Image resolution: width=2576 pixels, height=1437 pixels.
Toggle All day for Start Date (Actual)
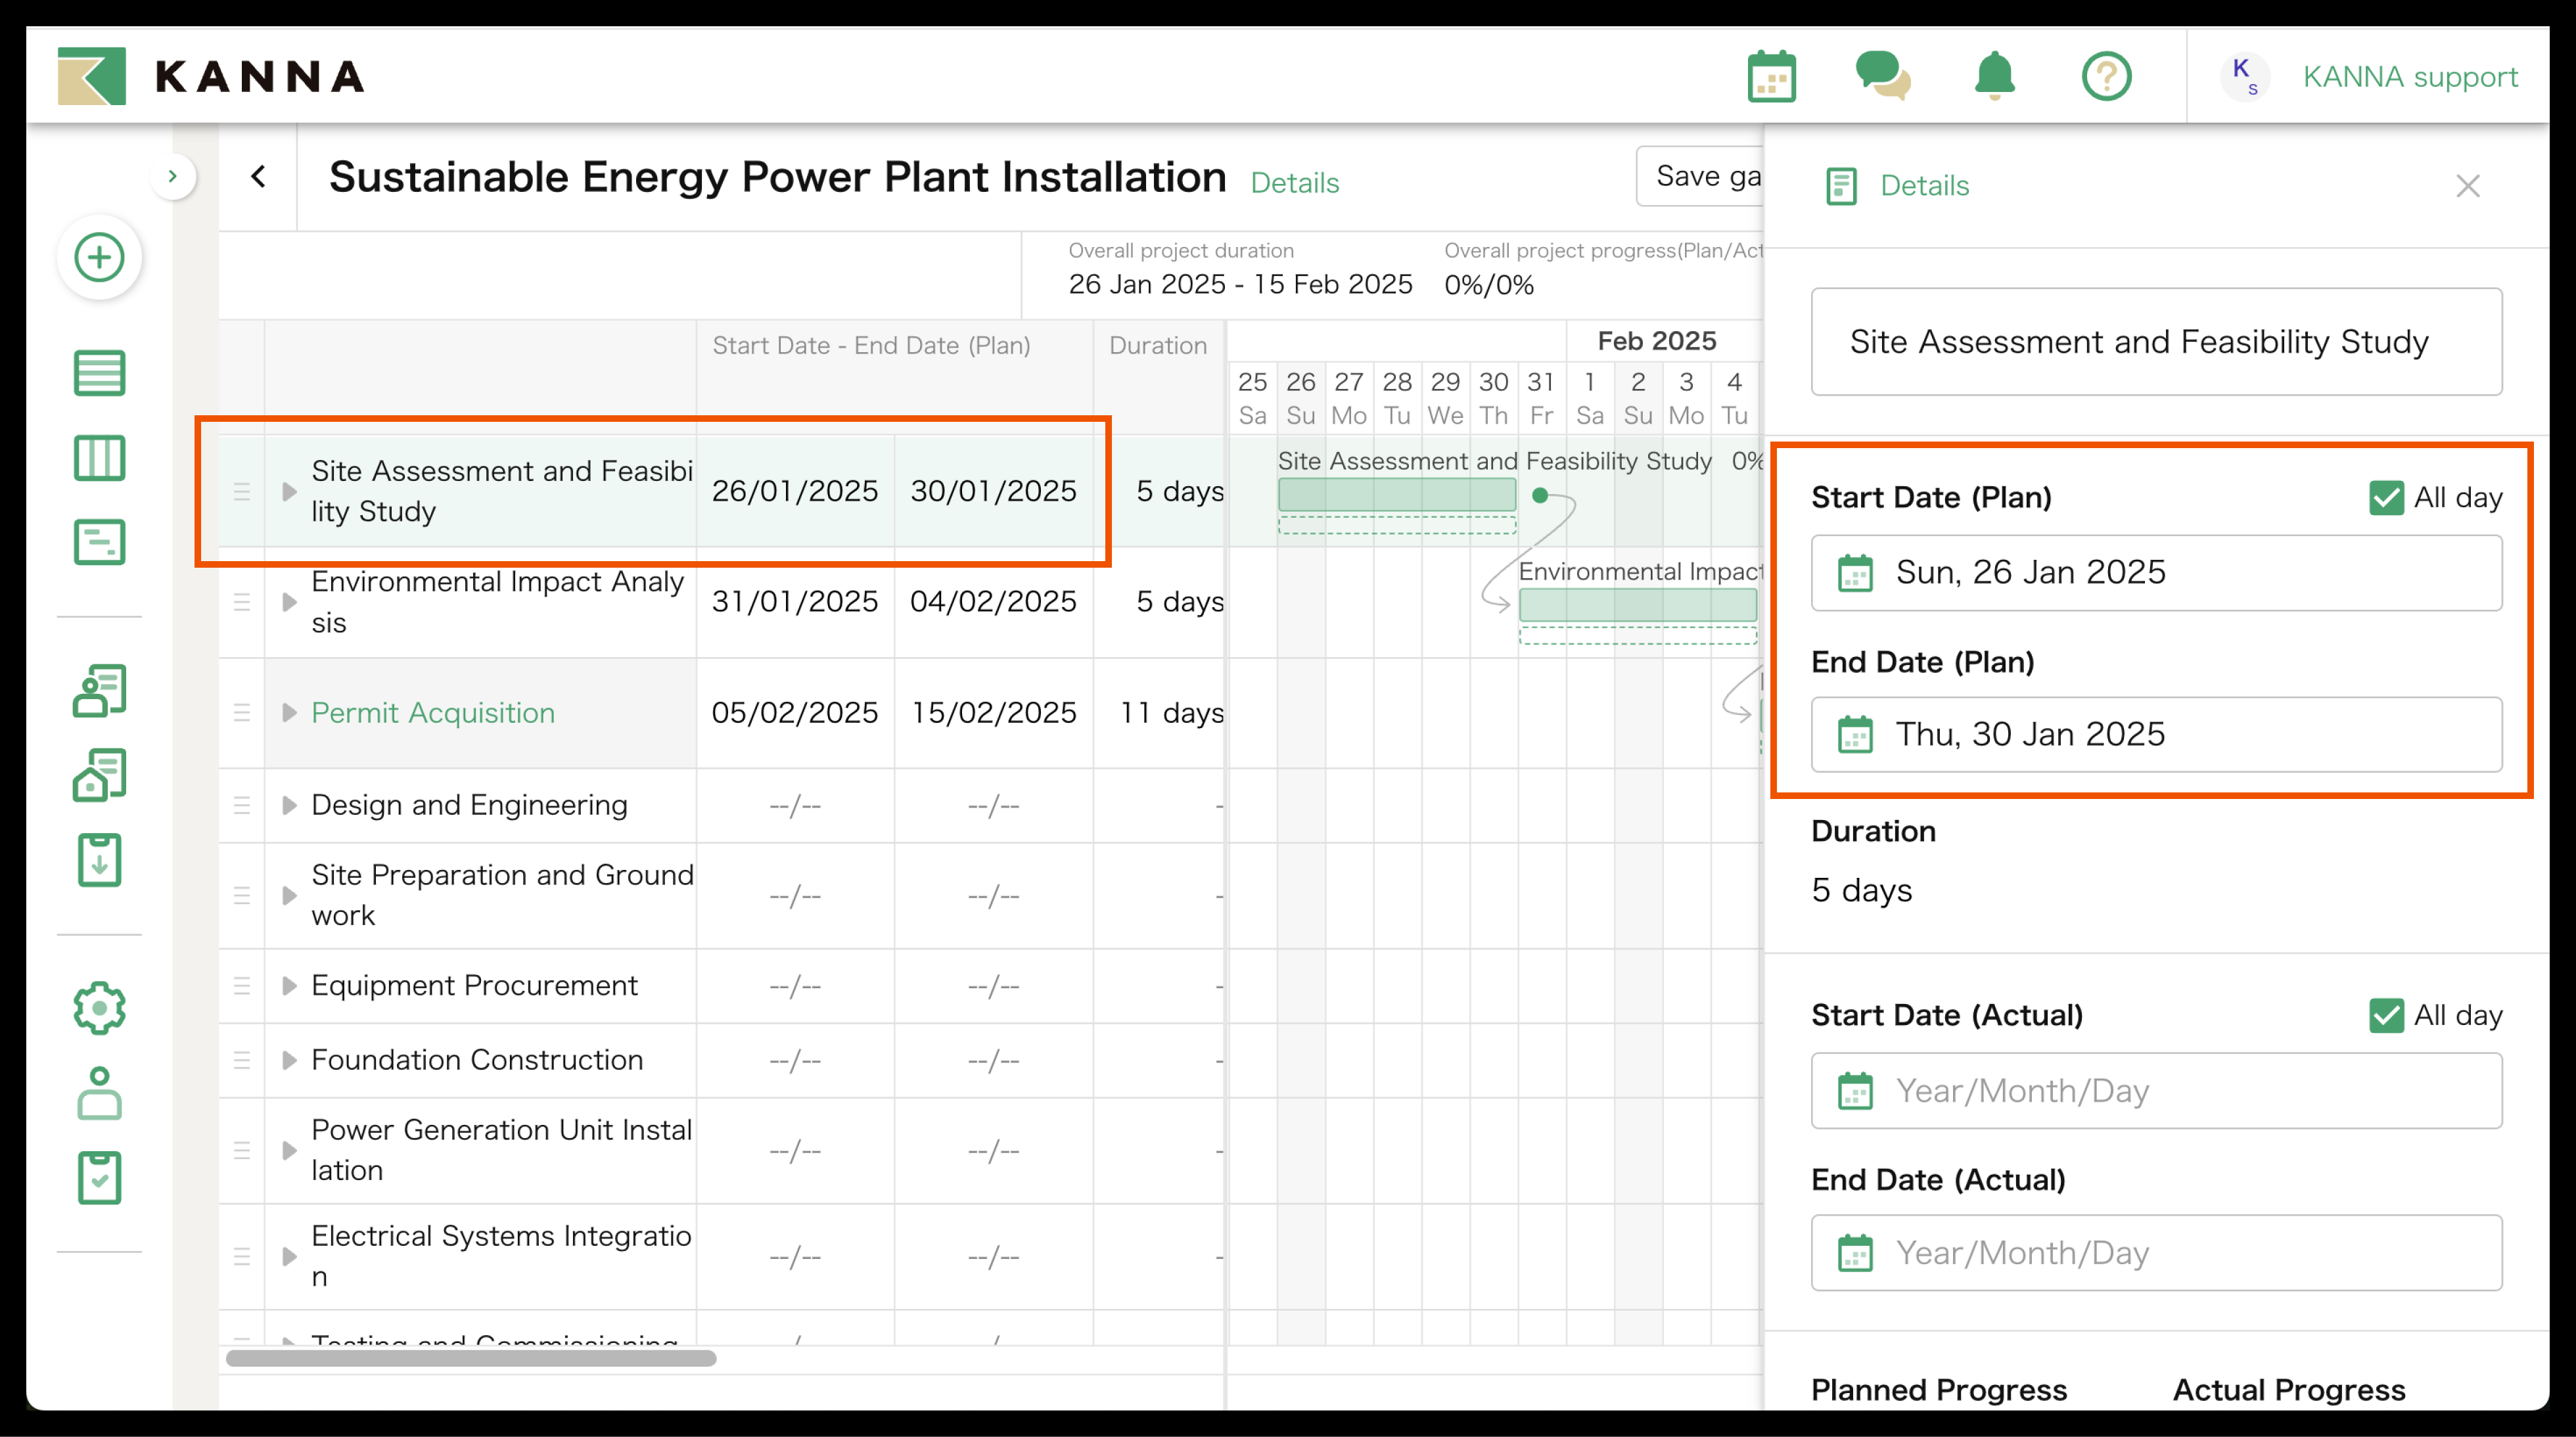[x=2386, y=1015]
